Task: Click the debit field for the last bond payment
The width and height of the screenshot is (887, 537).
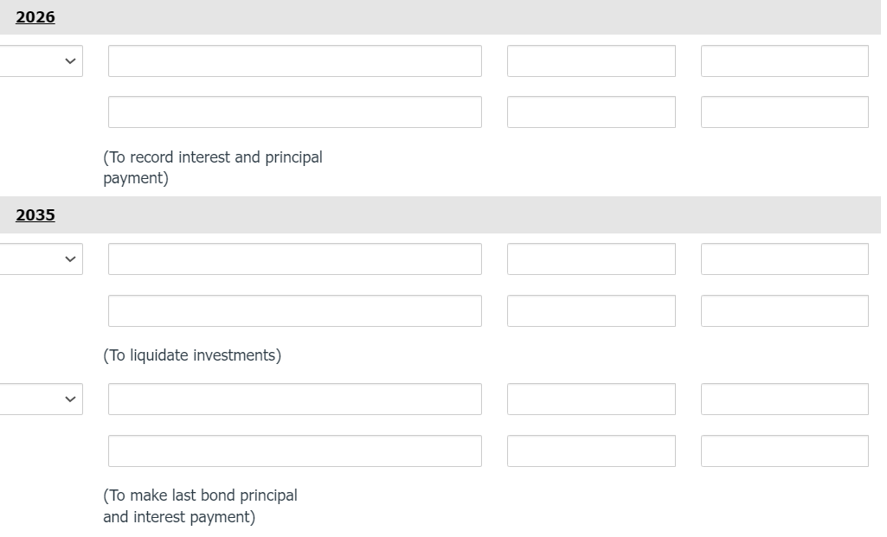Action: point(591,399)
